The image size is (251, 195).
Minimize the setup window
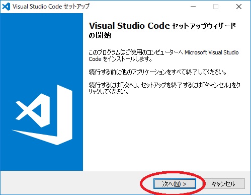click(x=193, y=7)
